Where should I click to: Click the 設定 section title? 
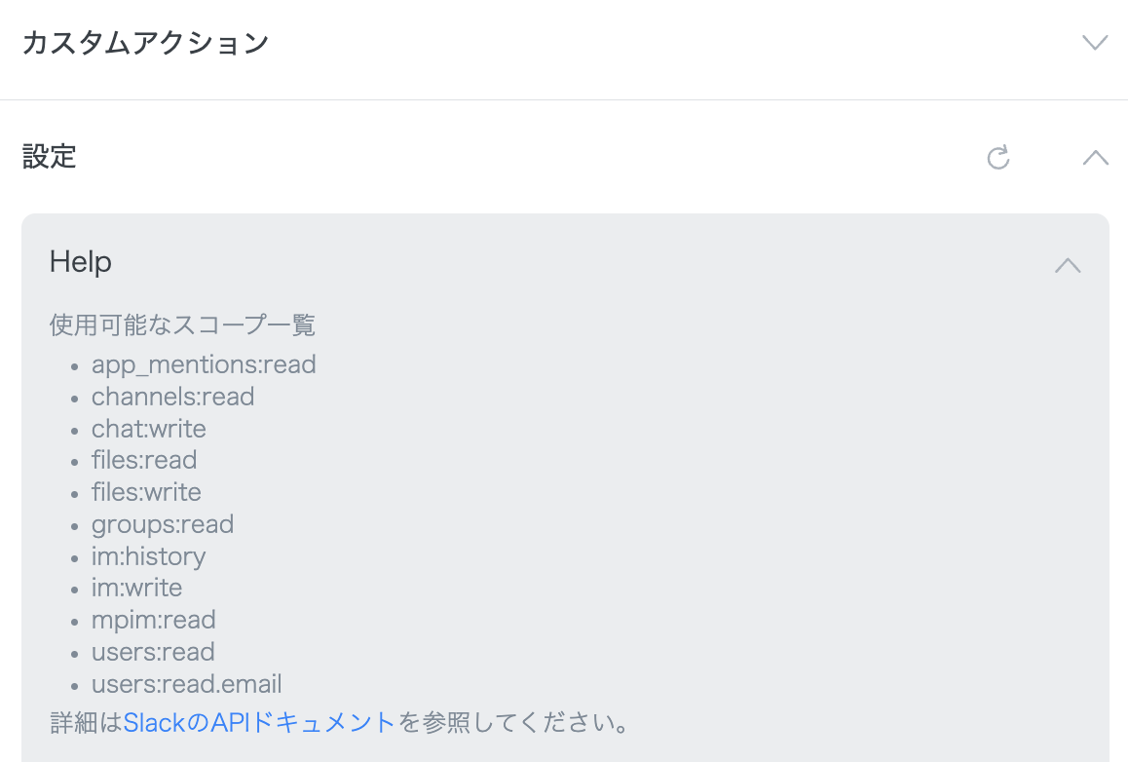point(48,157)
